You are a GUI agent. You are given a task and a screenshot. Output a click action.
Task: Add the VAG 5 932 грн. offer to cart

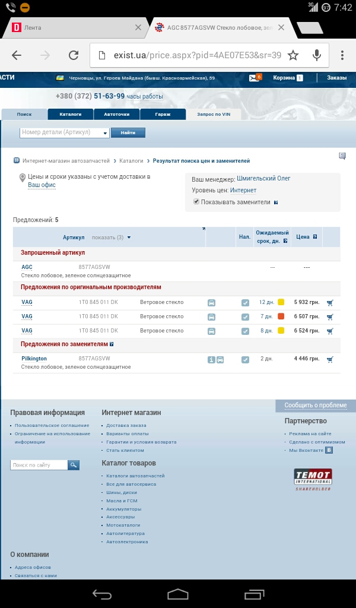(x=330, y=302)
